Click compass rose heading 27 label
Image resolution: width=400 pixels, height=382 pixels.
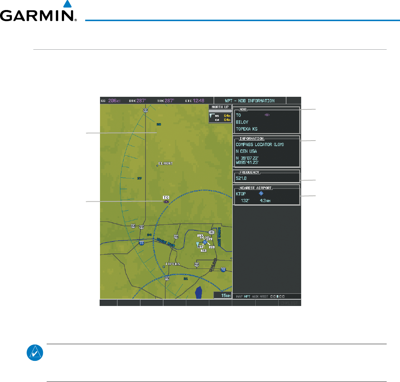coord(140,178)
